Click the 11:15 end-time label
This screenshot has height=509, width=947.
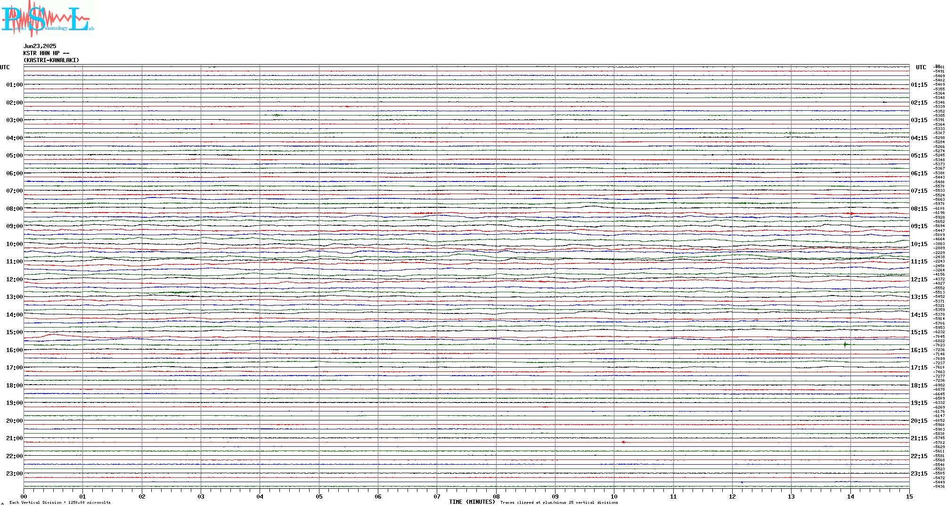[919, 262]
